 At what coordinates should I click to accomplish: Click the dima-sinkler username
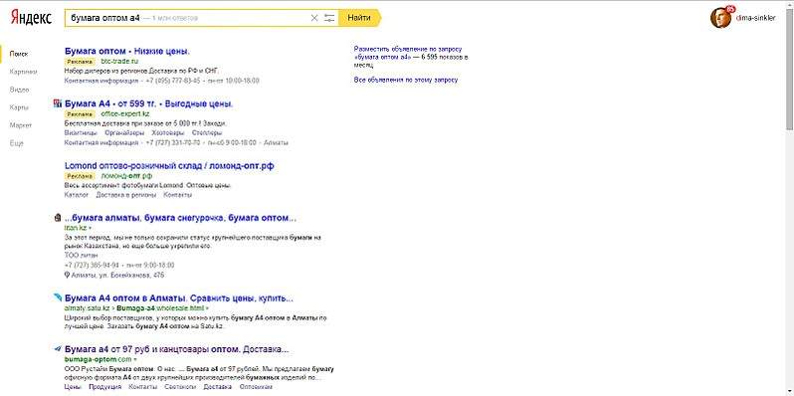click(x=755, y=18)
